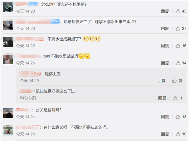Open username of 不漏水也成卖点了 commenter

pos(30,39)
